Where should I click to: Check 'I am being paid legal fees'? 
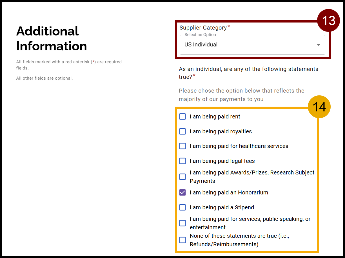coord(182,161)
